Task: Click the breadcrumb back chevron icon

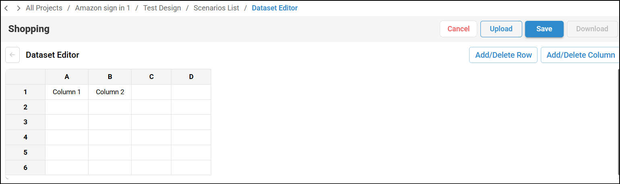Action: pyautogui.click(x=6, y=8)
